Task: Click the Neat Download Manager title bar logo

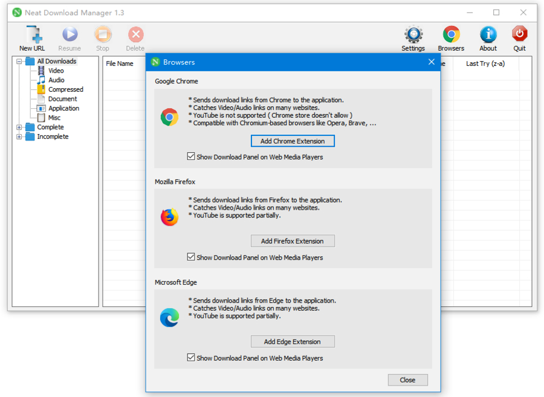Action: 17,13
